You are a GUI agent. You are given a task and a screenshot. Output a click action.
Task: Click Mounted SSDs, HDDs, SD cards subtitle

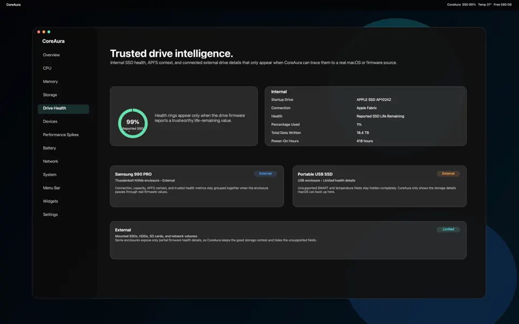156,236
